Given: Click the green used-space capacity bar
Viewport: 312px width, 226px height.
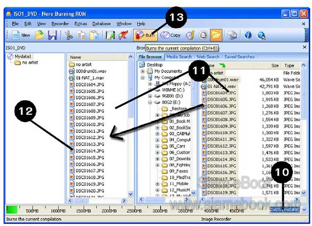Looking at the screenshot, I should point(12,210).
